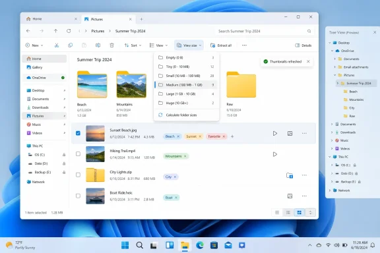Open the Raw folder thumbnail
This screenshot has height=253, width=380.
241,84
